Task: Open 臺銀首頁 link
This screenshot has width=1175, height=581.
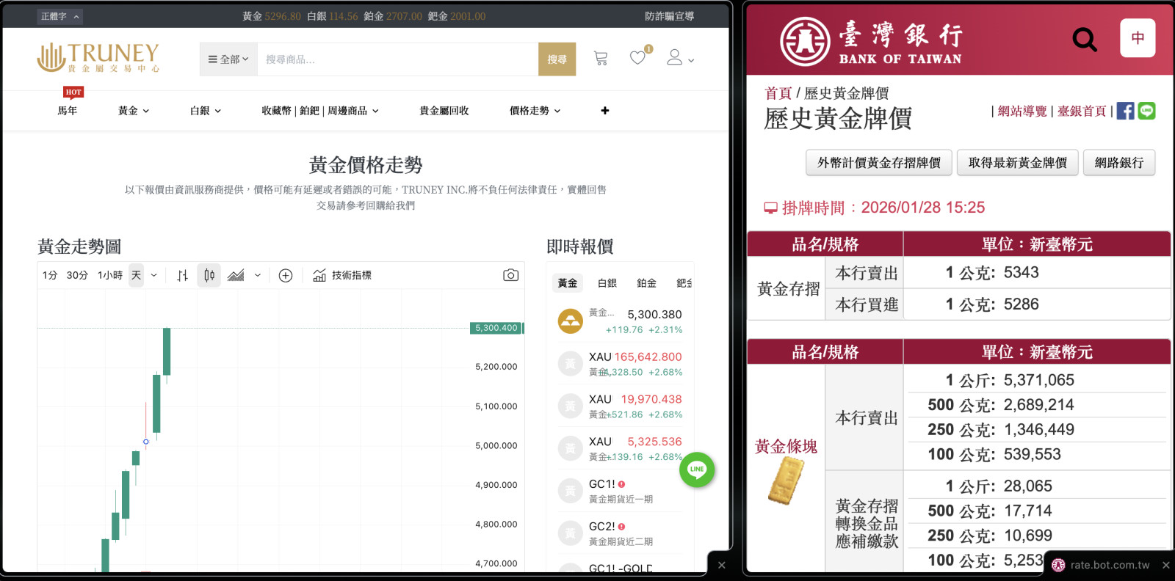Action: pos(1082,111)
